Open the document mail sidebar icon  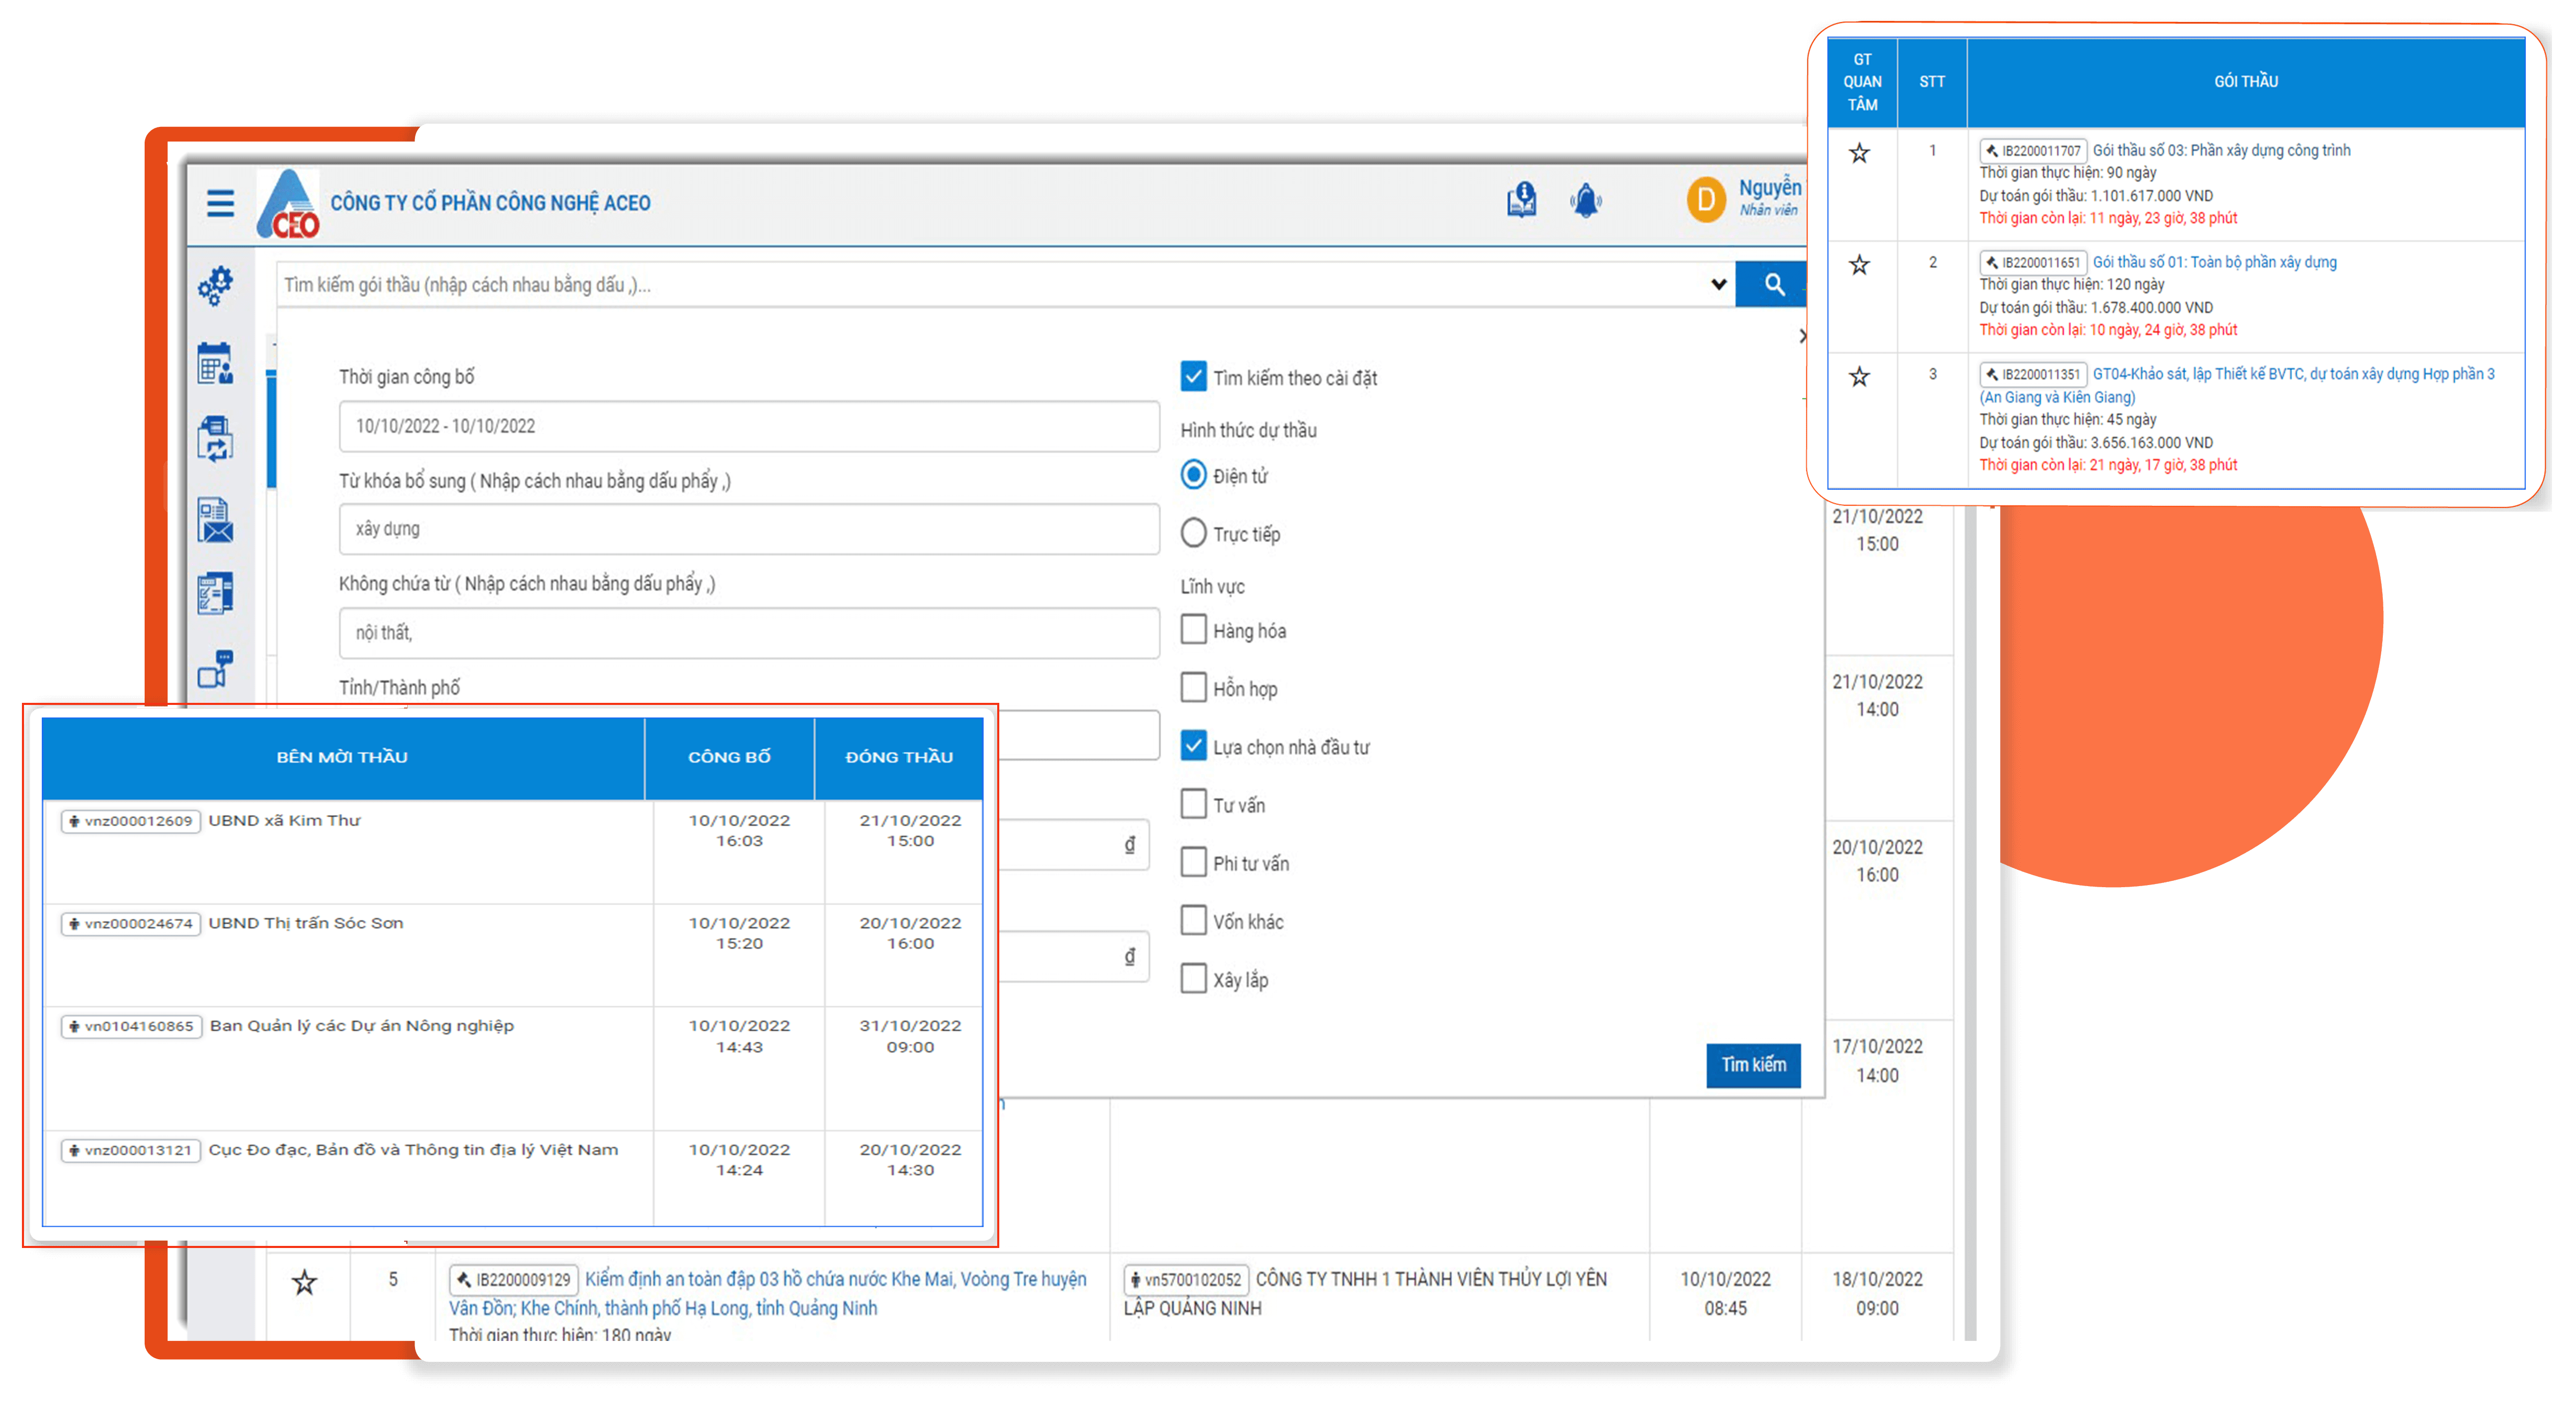pos(215,520)
